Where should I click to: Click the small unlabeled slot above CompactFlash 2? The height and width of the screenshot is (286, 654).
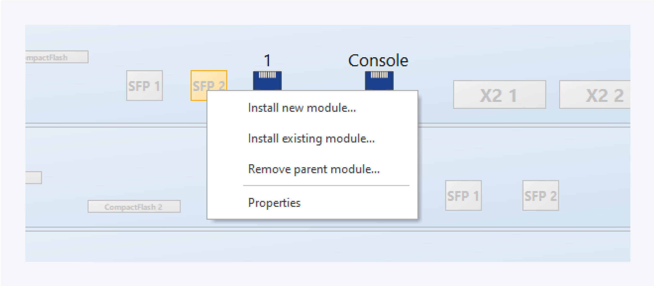tap(33, 177)
